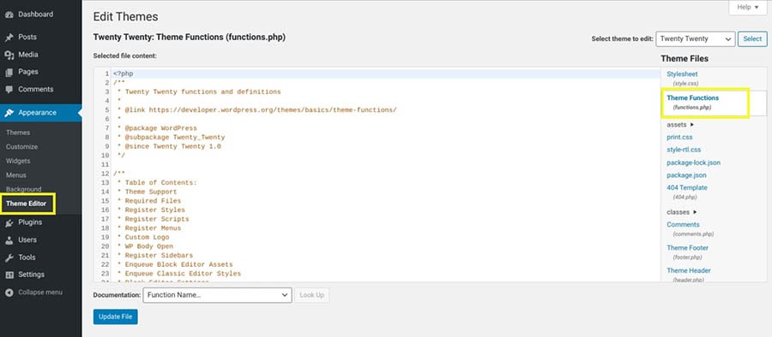
Task: Expand the classes folder
Action: [x=682, y=212]
